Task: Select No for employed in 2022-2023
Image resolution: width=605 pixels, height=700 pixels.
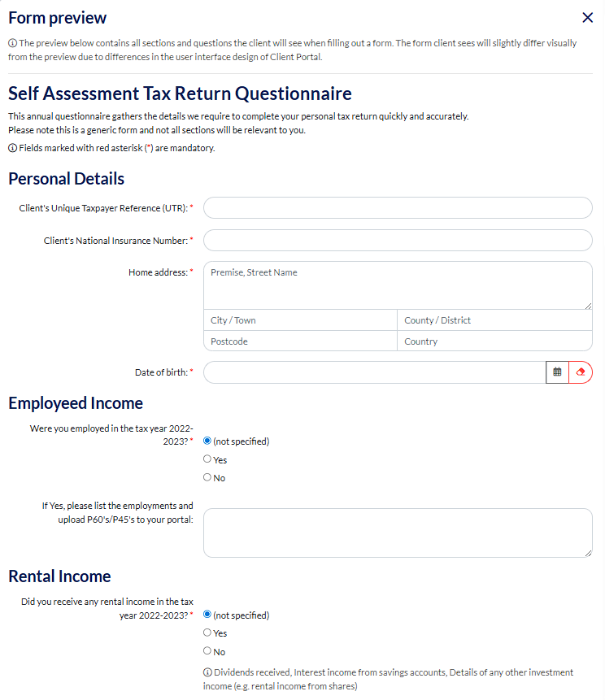Action: coord(207,478)
